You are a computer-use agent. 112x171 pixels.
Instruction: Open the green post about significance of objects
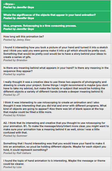click(x=56, y=16)
